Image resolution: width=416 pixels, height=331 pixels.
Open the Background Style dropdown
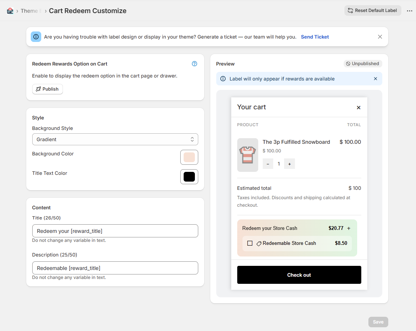click(115, 139)
